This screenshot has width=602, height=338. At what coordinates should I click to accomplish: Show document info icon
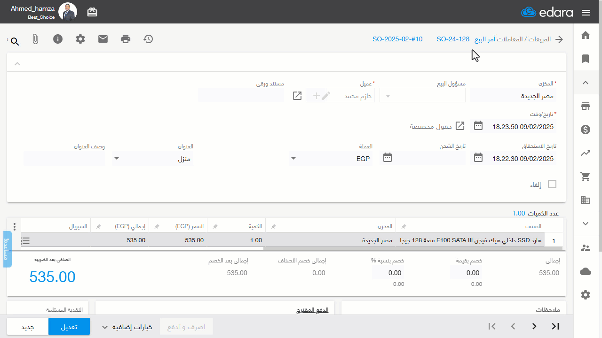[58, 39]
